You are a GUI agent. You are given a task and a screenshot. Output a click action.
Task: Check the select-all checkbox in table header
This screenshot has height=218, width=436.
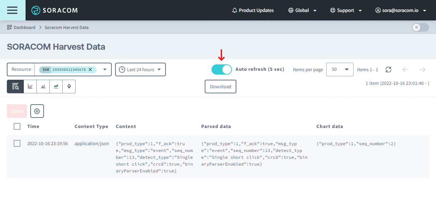tap(17, 126)
